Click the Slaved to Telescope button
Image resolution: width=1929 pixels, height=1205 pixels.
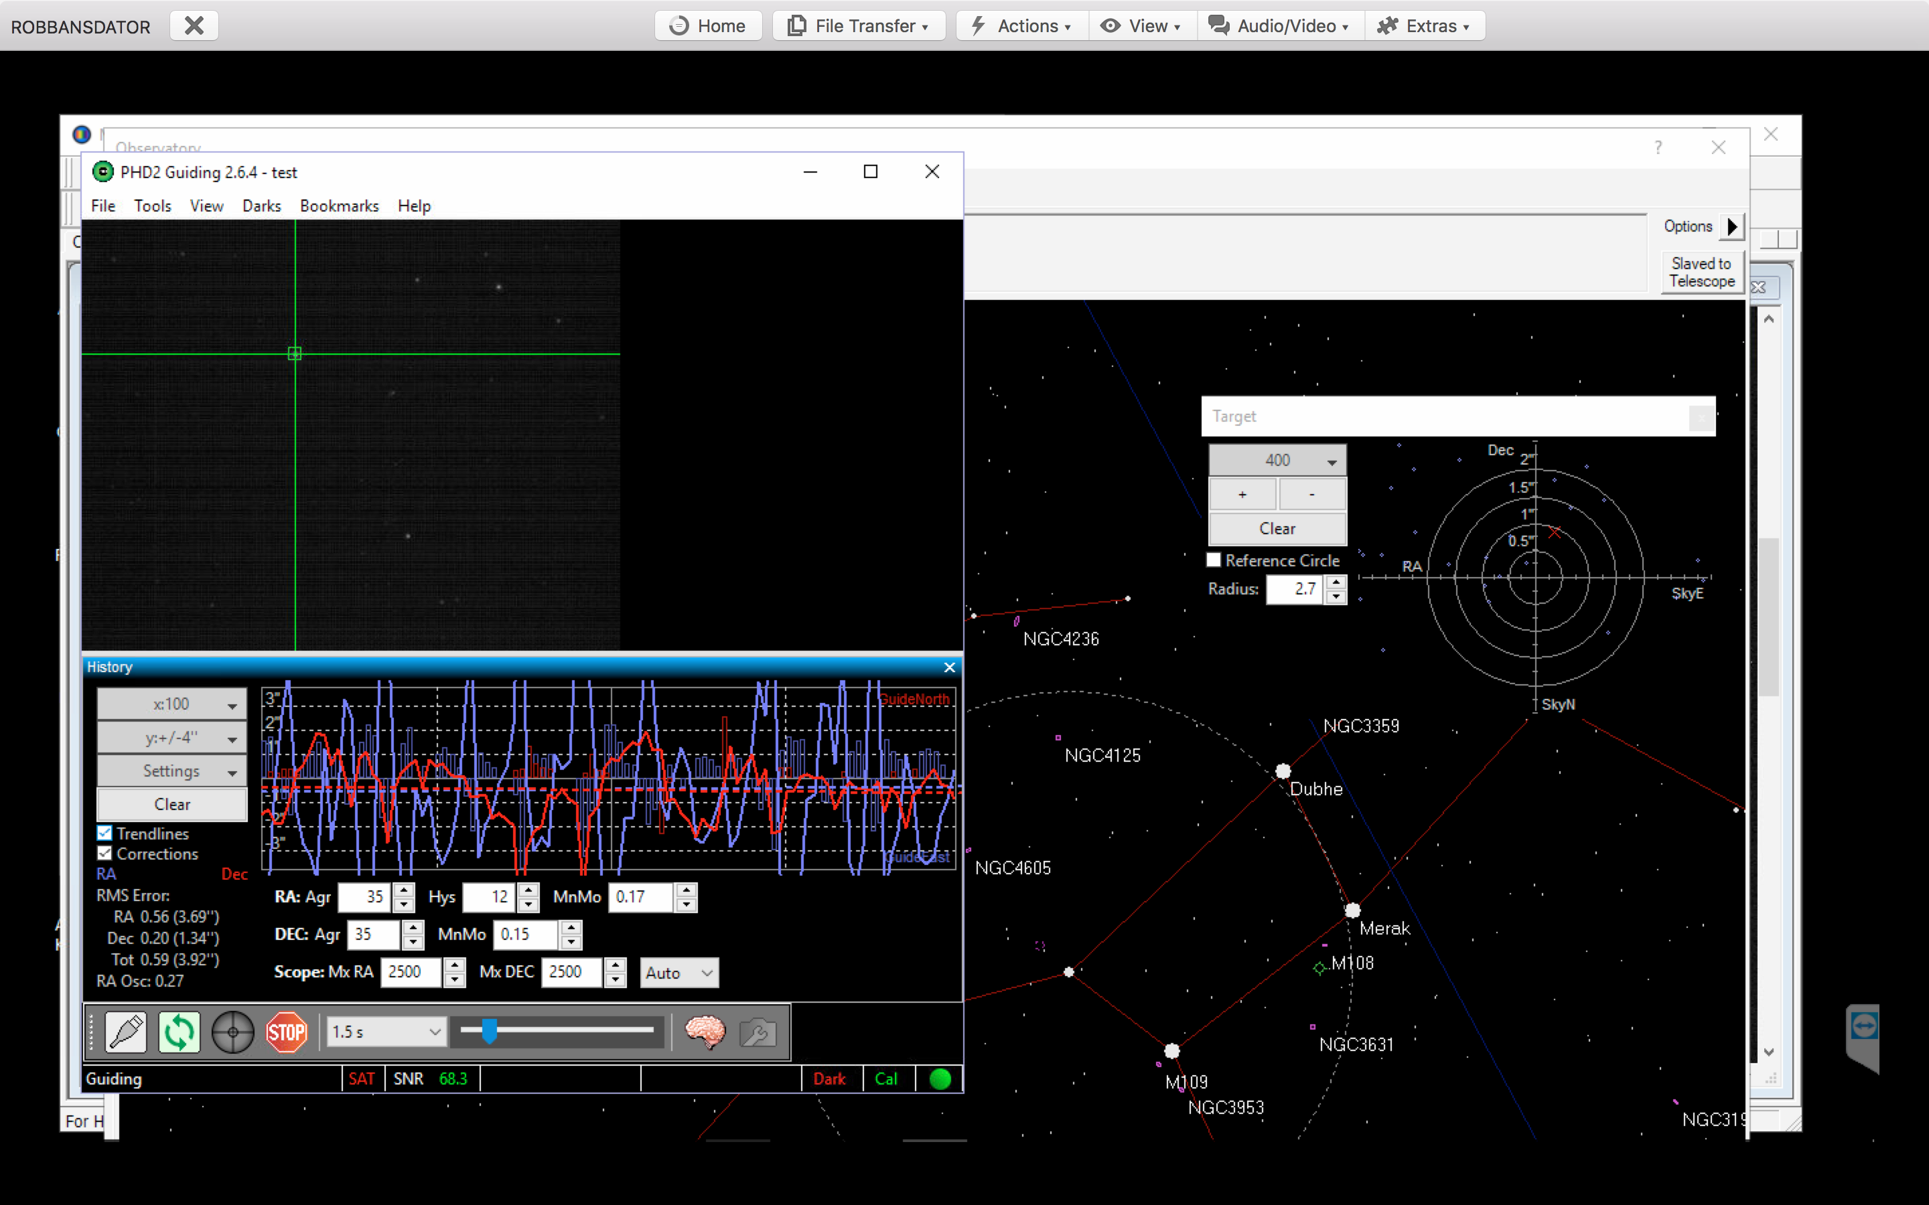pos(1701,272)
